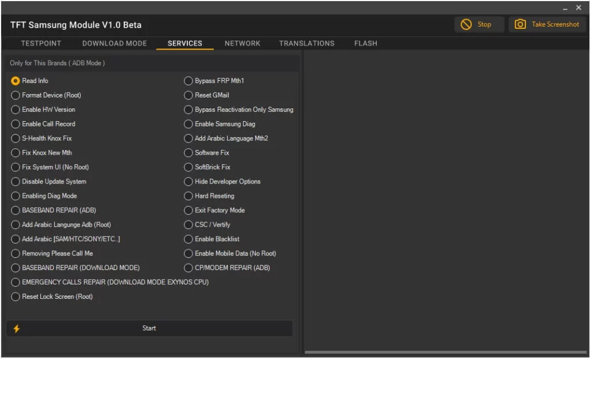The width and height of the screenshot is (590, 394).
Task: Close the TFT Samsung Module window
Action: 578,7
